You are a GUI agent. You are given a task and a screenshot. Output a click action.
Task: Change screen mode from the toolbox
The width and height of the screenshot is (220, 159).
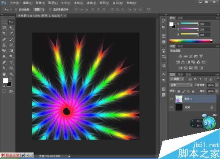point(11,92)
